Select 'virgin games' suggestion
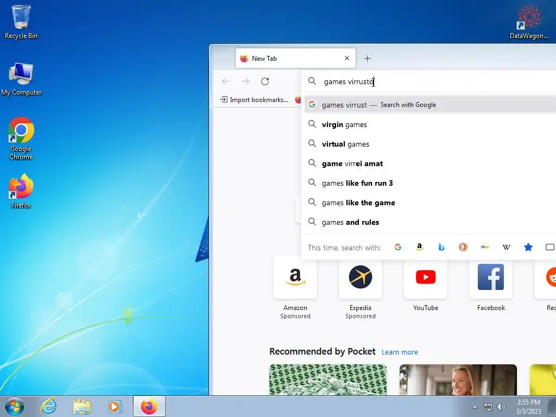Viewport: 556px width, 417px height. coord(430,124)
